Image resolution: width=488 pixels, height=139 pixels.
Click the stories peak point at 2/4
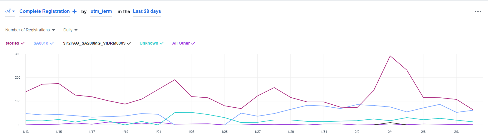390,56
